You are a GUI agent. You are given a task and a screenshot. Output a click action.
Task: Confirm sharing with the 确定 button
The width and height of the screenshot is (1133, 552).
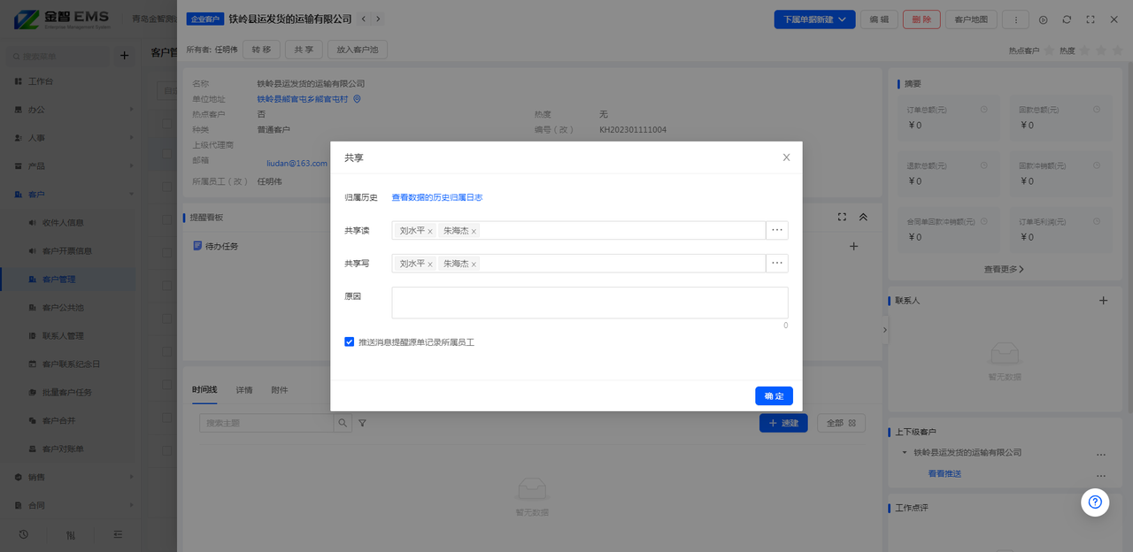tap(774, 395)
